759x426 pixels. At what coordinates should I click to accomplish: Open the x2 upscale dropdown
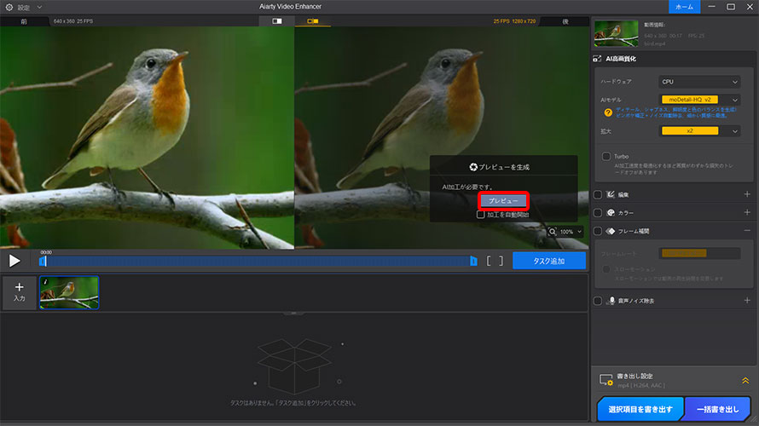(699, 131)
